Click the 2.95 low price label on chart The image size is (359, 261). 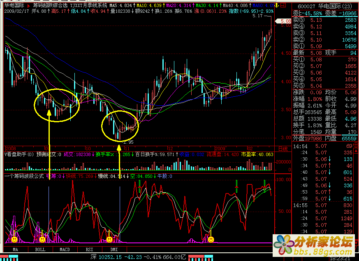(128, 142)
